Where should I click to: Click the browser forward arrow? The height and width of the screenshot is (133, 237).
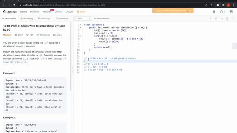[9, 5]
